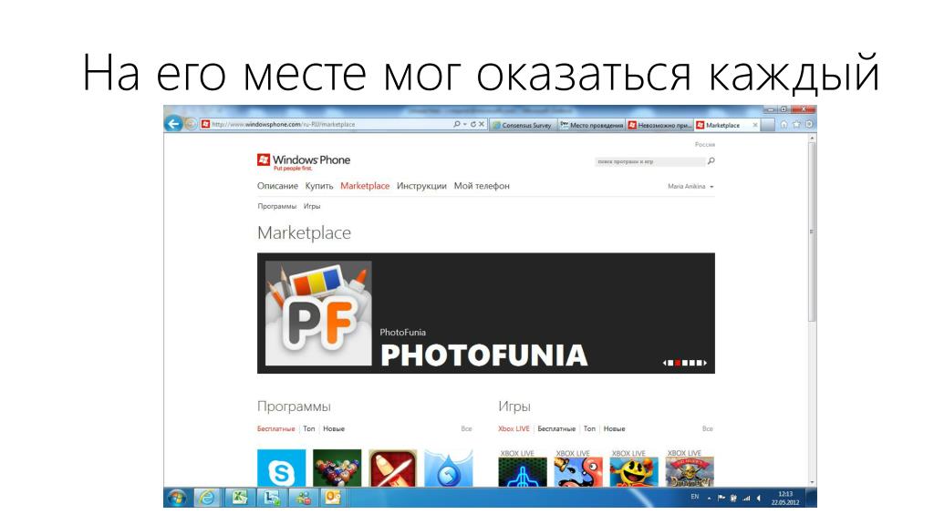Open the Купить menu item

click(319, 186)
